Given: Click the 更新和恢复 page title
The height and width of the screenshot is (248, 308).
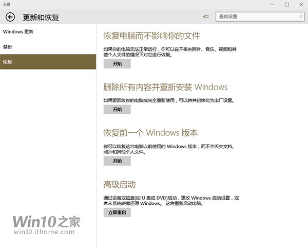Looking at the screenshot, I should click(x=41, y=17).
